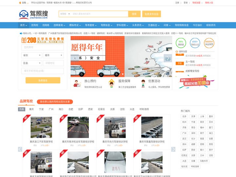Click the orange speaker icon beside 最新加盟

tap(177, 51)
